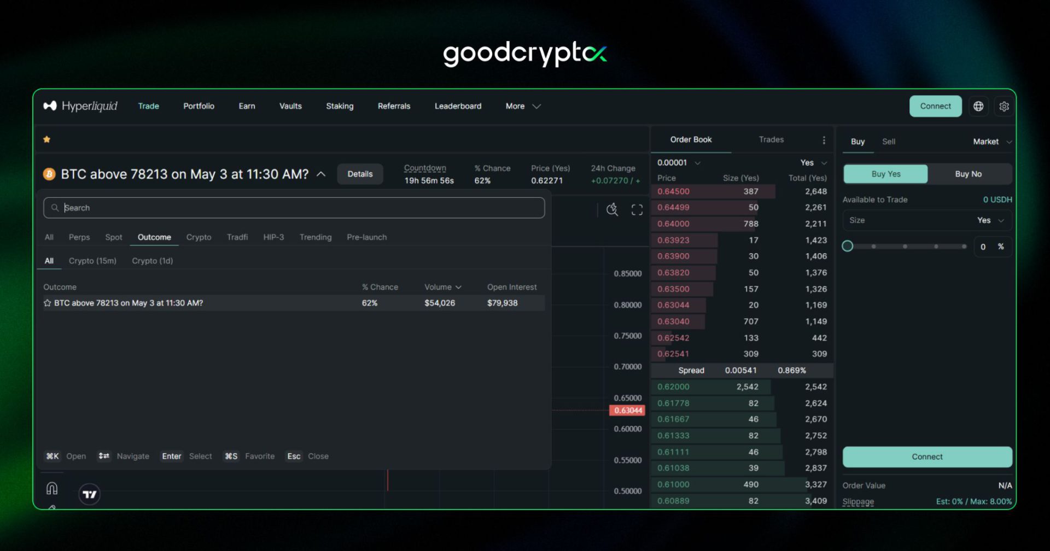
Task: Filter markets by Spot
Action: click(114, 237)
